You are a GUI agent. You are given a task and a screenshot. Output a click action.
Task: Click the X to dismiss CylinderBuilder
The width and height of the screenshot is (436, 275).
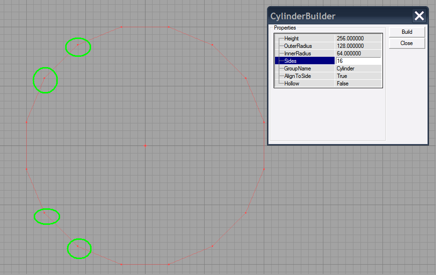click(x=419, y=15)
